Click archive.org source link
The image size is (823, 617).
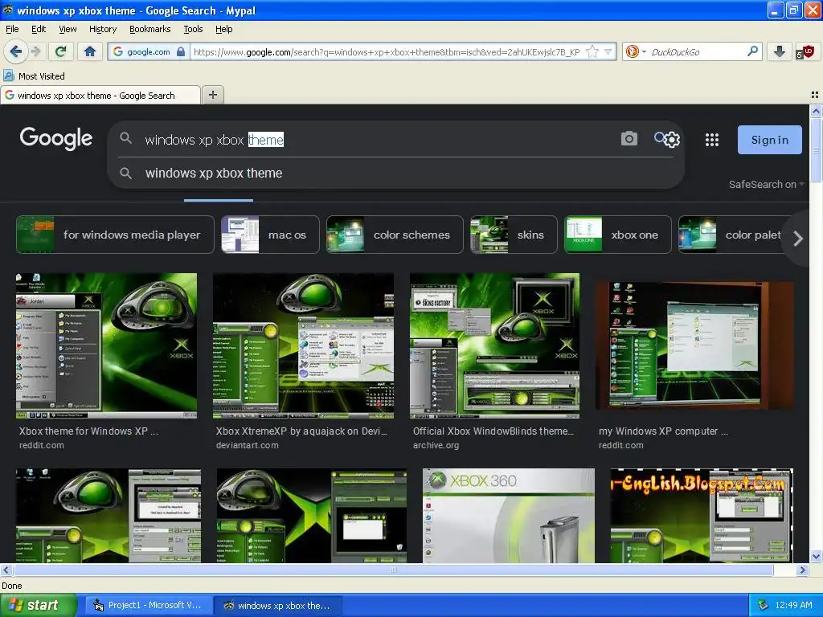pyautogui.click(x=436, y=445)
